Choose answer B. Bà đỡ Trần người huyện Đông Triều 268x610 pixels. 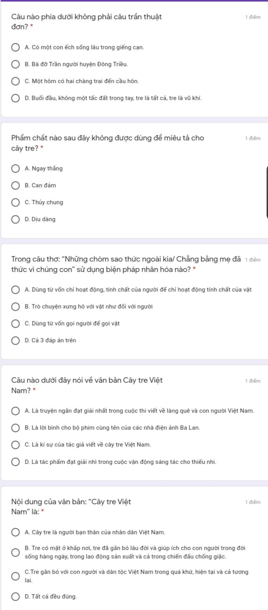pyautogui.click(x=15, y=64)
